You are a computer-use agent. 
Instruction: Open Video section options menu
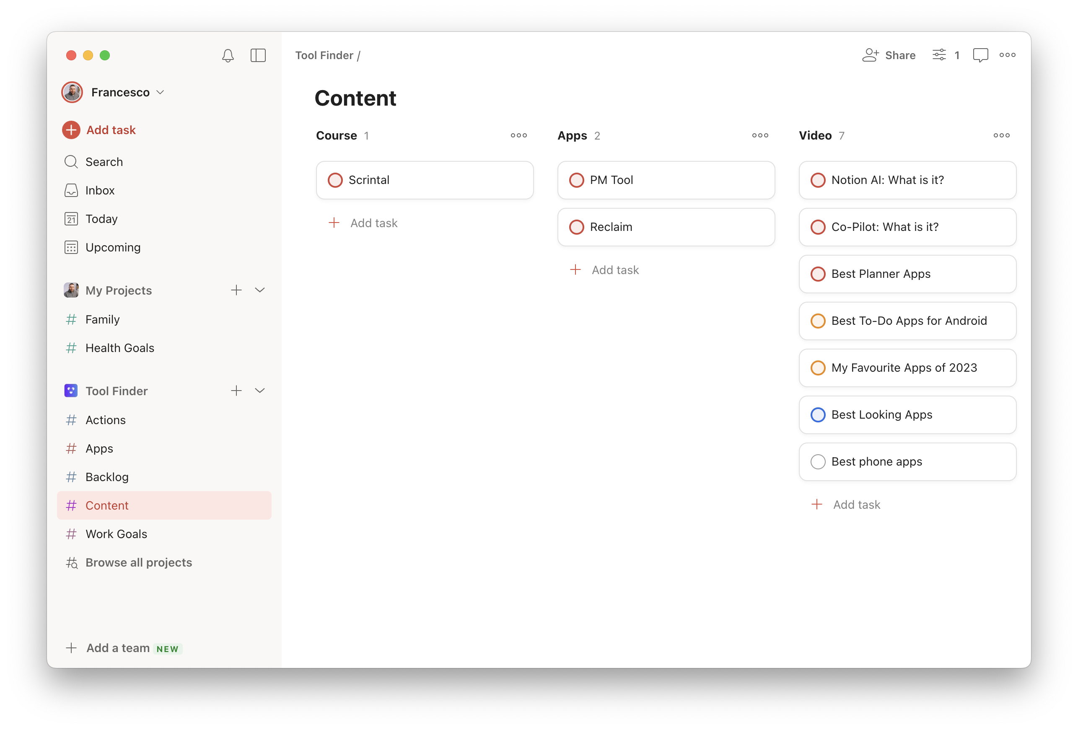[x=1002, y=135]
